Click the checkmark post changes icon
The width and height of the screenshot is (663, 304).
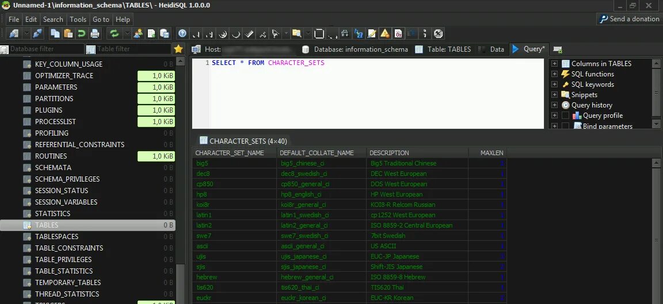[249, 34]
